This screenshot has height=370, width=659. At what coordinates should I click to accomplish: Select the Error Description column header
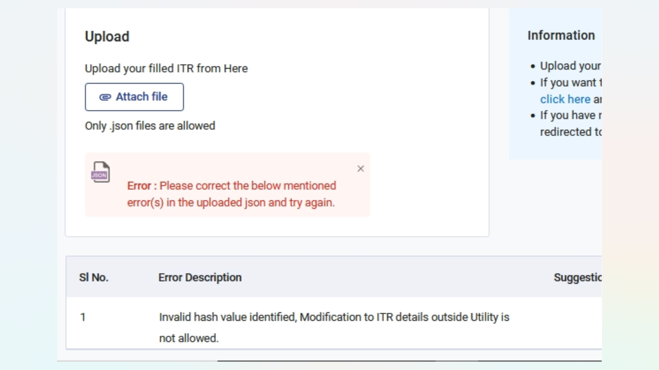200,277
